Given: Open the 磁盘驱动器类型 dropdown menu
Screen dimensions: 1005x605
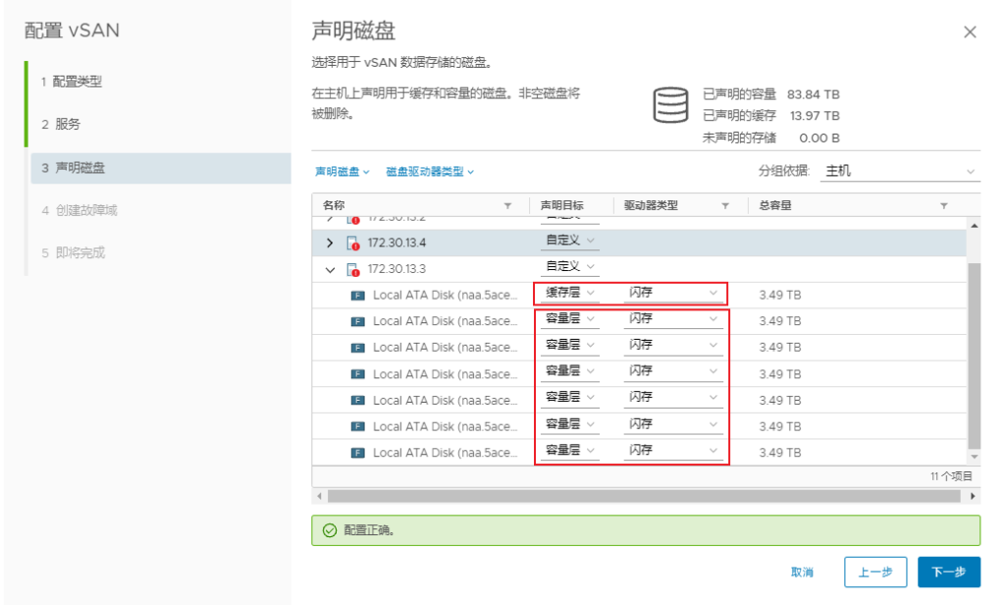Looking at the screenshot, I should 430,172.
